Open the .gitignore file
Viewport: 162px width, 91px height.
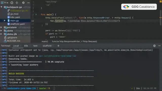point(12,38)
